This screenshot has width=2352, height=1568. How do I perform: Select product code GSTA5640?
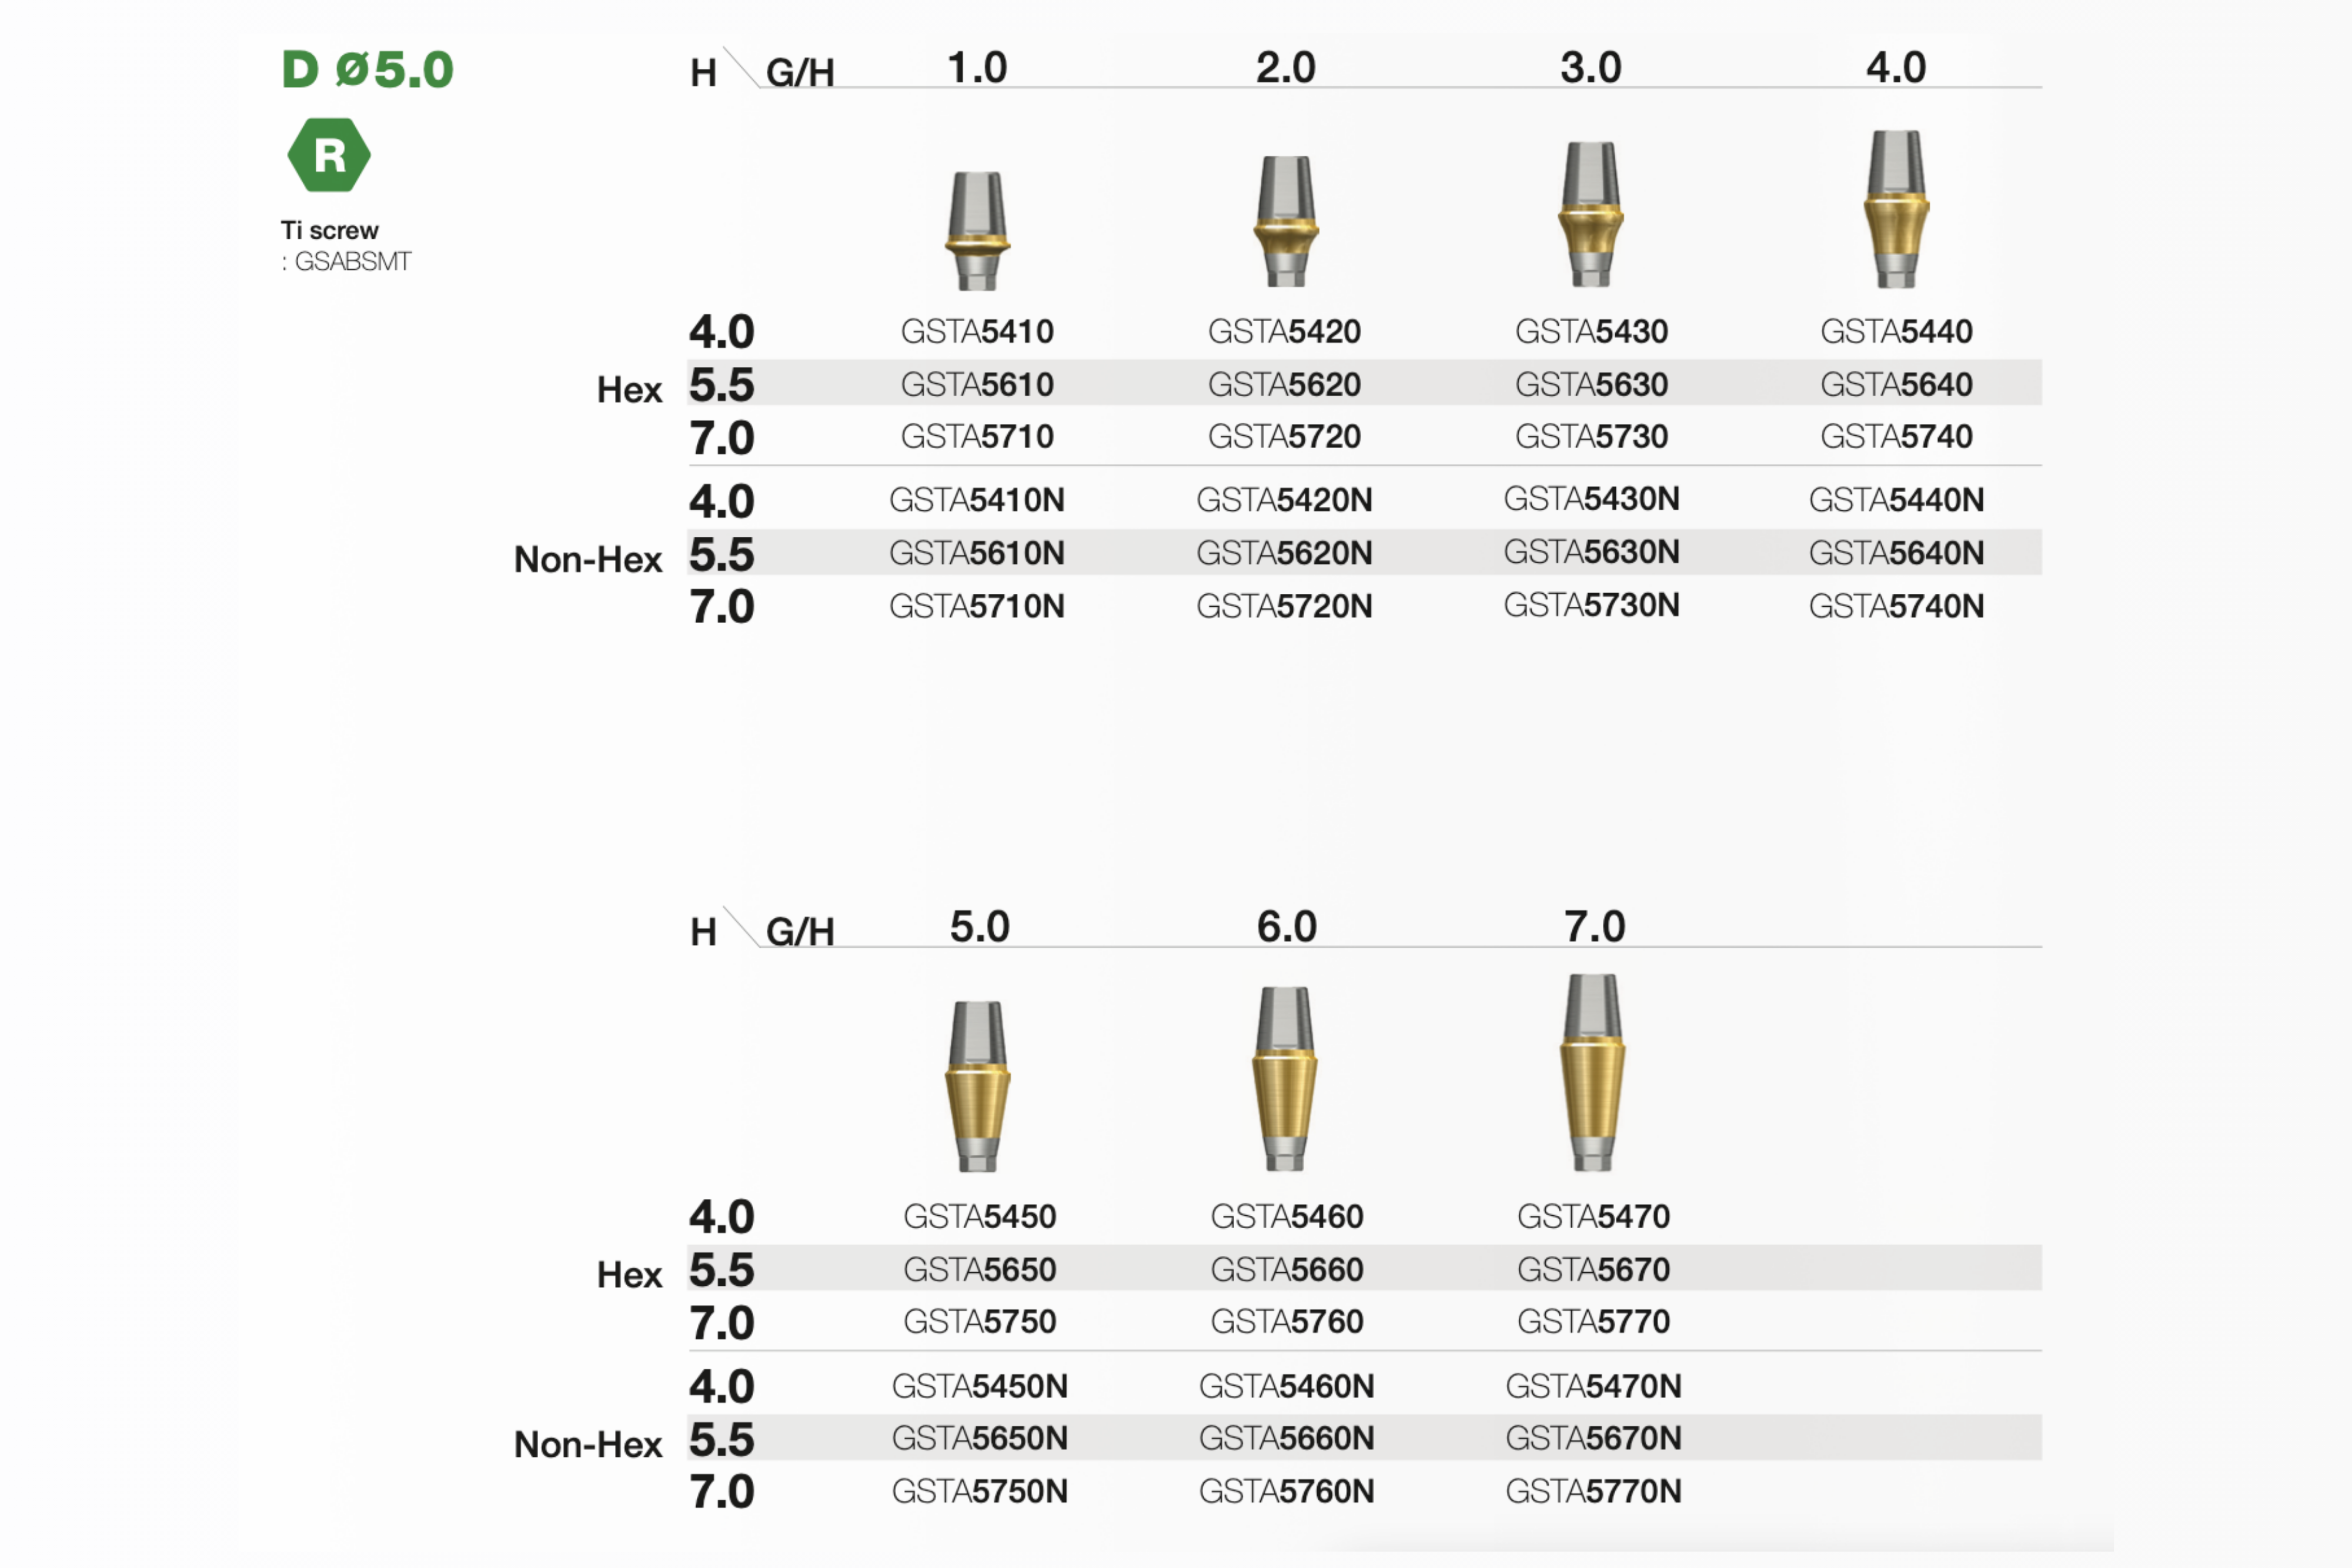1896,384
